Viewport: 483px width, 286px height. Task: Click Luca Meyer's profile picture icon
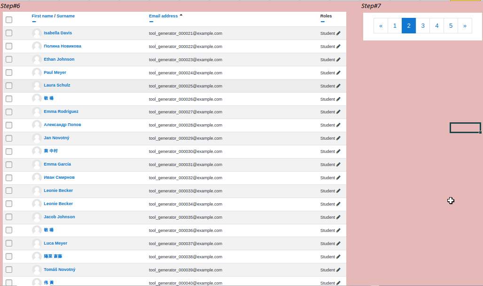[37, 243]
